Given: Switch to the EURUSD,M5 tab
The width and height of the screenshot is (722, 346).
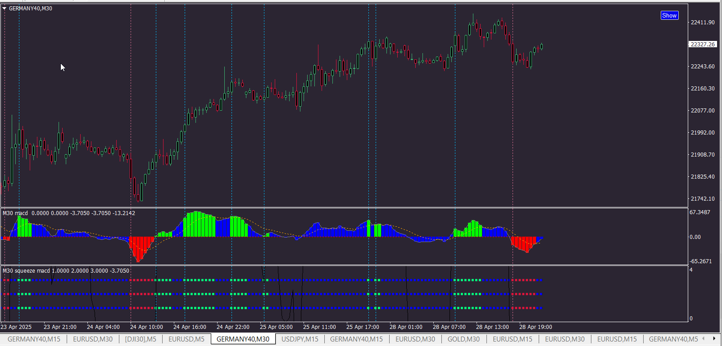Looking at the screenshot, I should click(x=186, y=339).
